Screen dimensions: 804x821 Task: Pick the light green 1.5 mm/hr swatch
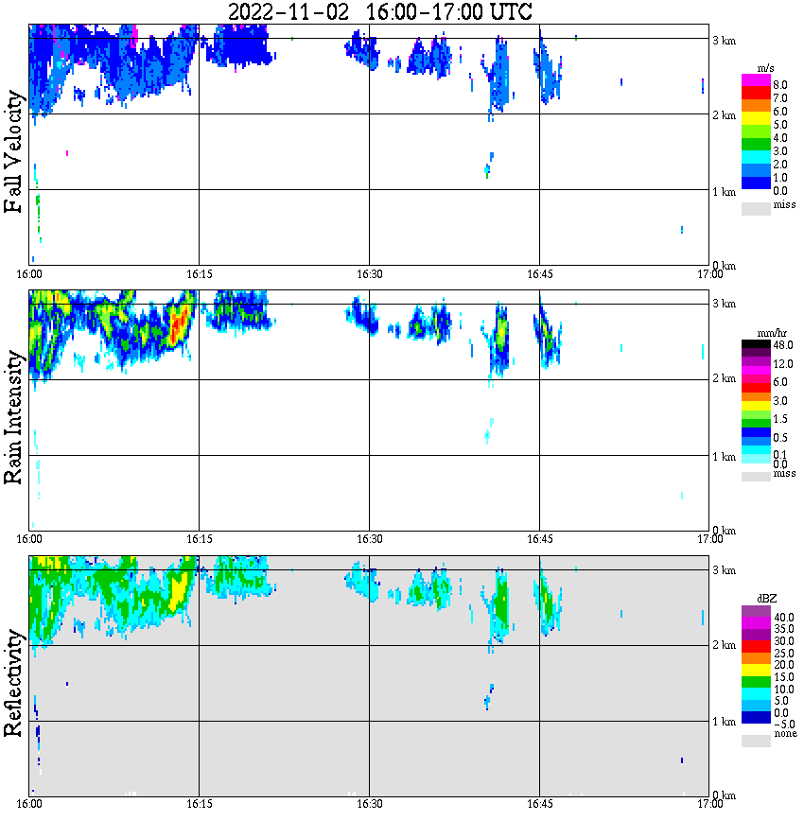pos(756,414)
